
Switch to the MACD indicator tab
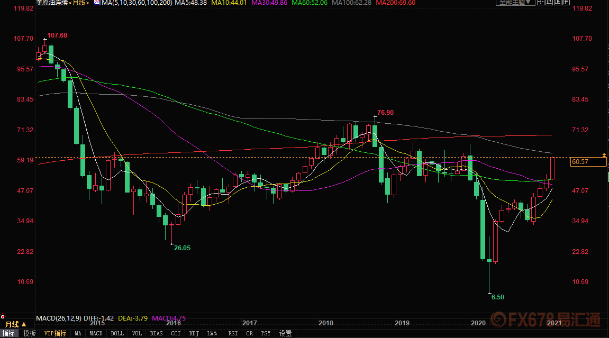(96, 333)
